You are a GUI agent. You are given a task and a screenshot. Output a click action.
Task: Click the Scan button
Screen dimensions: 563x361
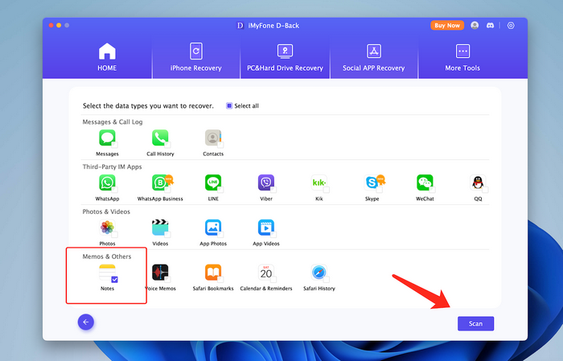476,324
